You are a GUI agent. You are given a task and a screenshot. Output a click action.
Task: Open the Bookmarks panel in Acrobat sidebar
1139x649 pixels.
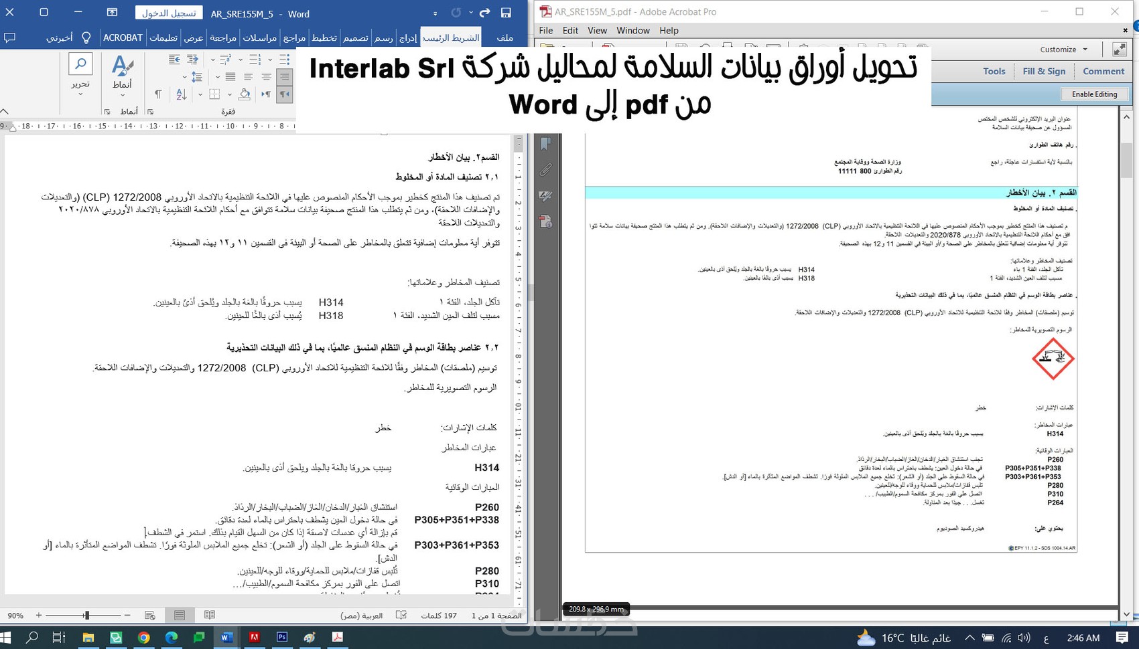click(546, 143)
